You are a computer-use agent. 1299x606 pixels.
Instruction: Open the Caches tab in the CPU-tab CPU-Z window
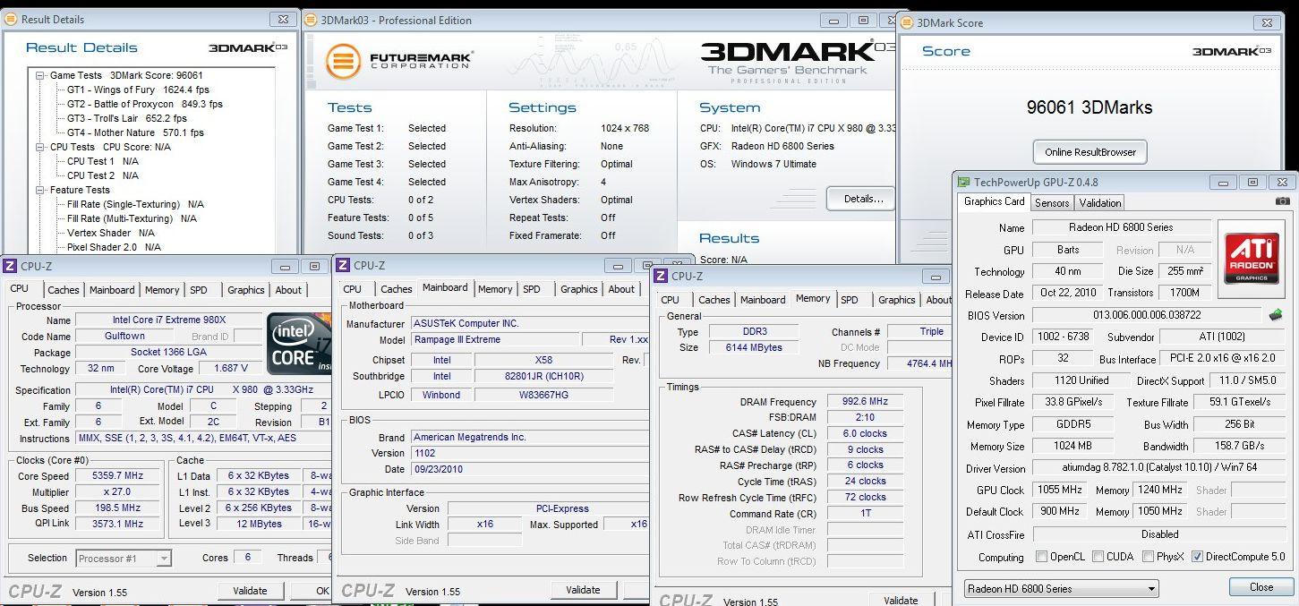(64, 290)
